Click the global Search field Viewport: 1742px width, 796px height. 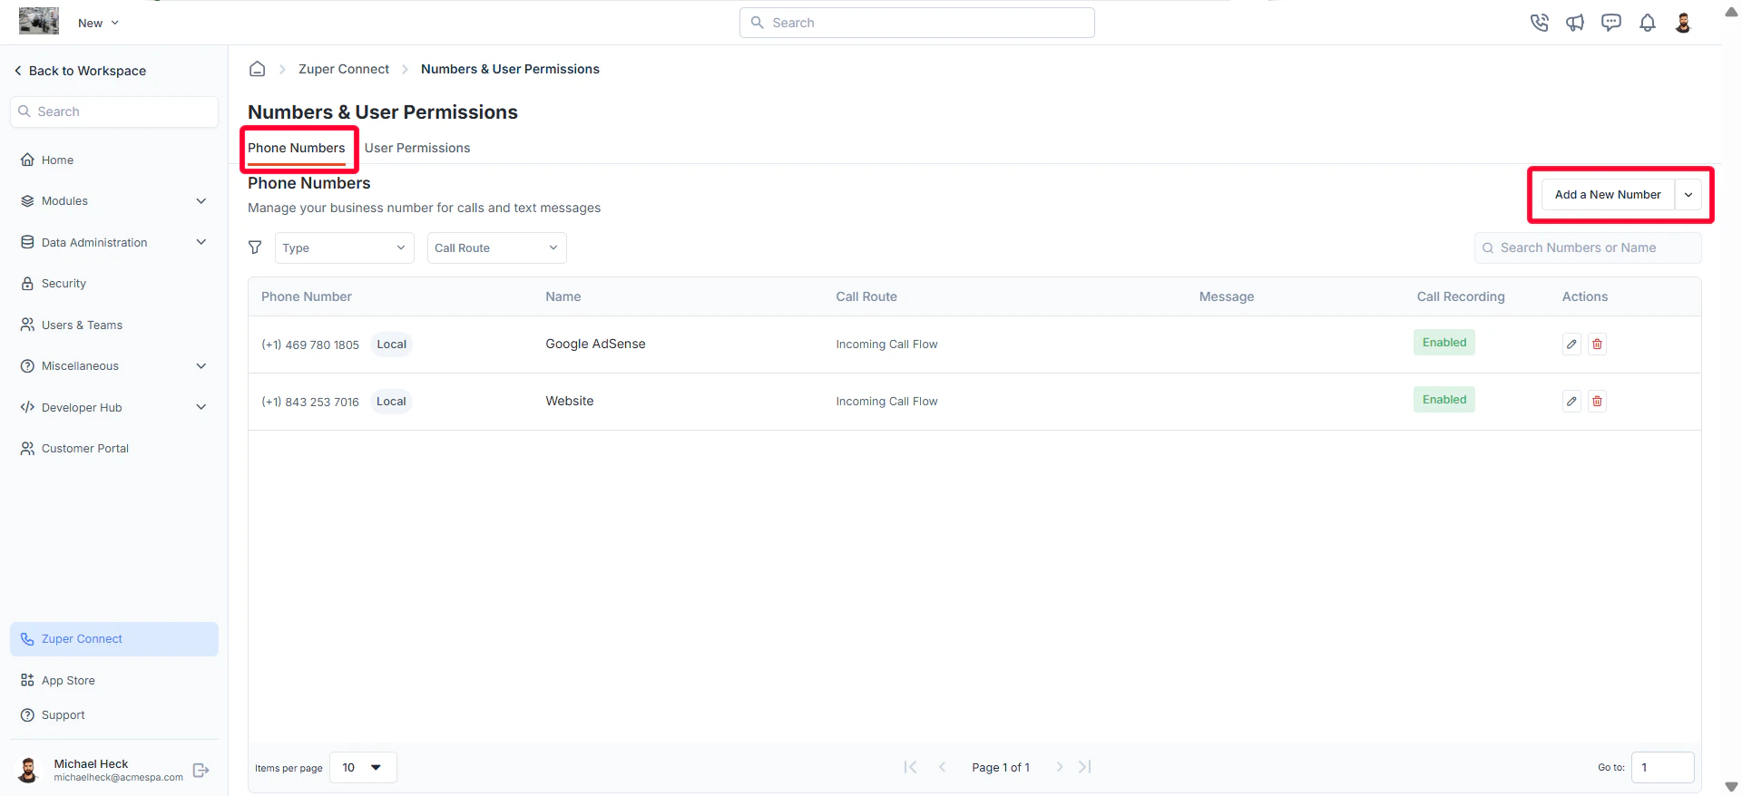pyautogui.click(x=916, y=23)
